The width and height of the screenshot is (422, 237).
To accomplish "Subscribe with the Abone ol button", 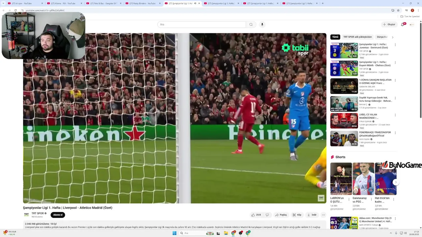I will pos(58,215).
